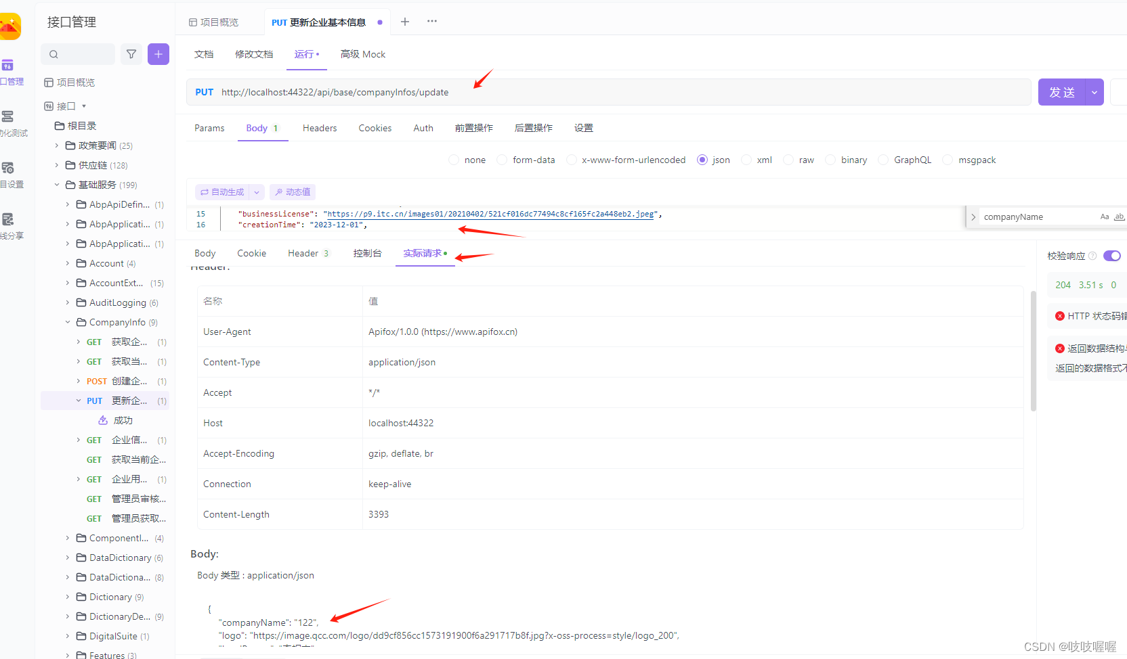Collapse the CompanyInfo folder

[x=67, y=322]
